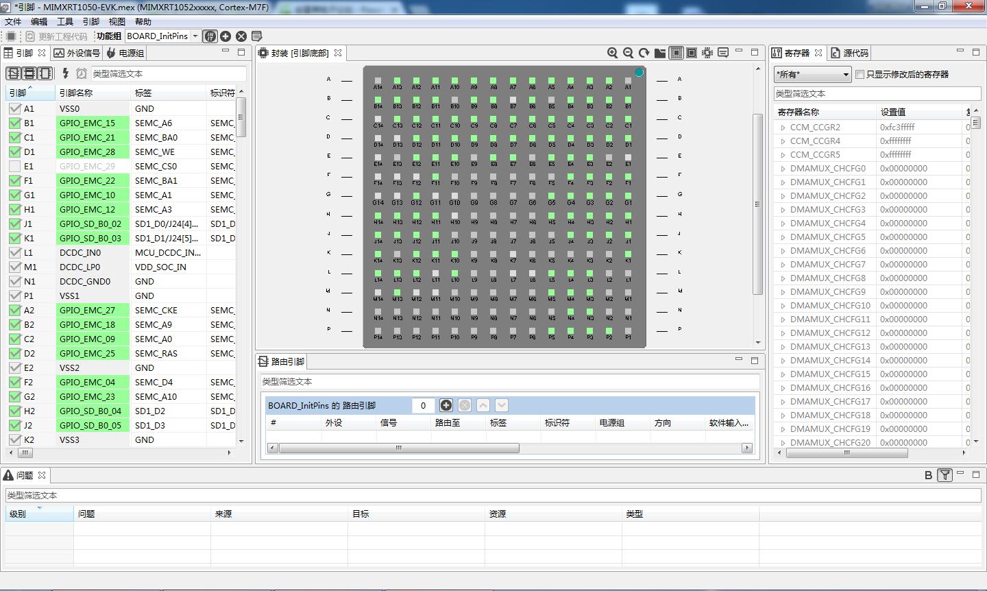
Task: Click the 路由至 column header
Action: (x=458, y=422)
